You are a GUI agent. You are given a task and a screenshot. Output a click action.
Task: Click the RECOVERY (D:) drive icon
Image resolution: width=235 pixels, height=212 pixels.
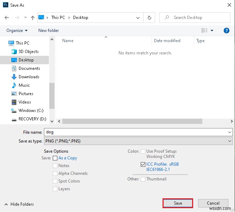coord(14,120)
